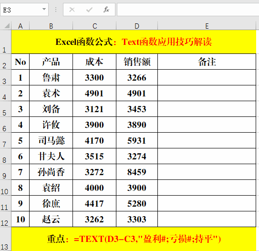Select row 13 header

coord(5,239)
